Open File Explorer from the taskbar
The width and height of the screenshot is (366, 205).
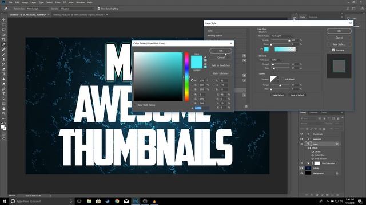89,201
